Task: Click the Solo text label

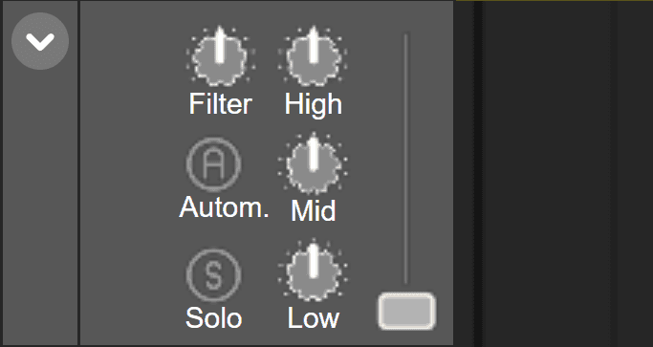Action: click(x=213, y=318)
